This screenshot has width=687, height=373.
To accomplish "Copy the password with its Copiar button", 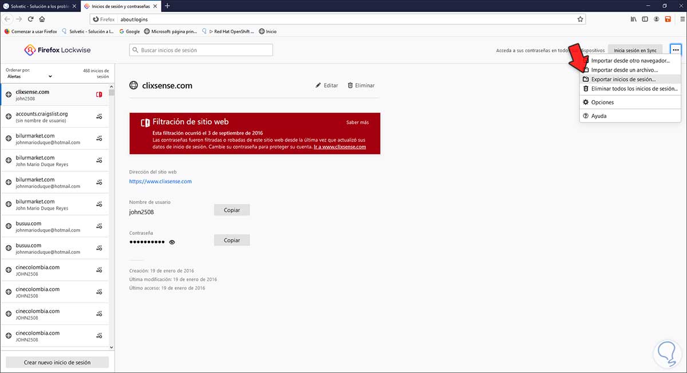I will click(x=232, y=240).
